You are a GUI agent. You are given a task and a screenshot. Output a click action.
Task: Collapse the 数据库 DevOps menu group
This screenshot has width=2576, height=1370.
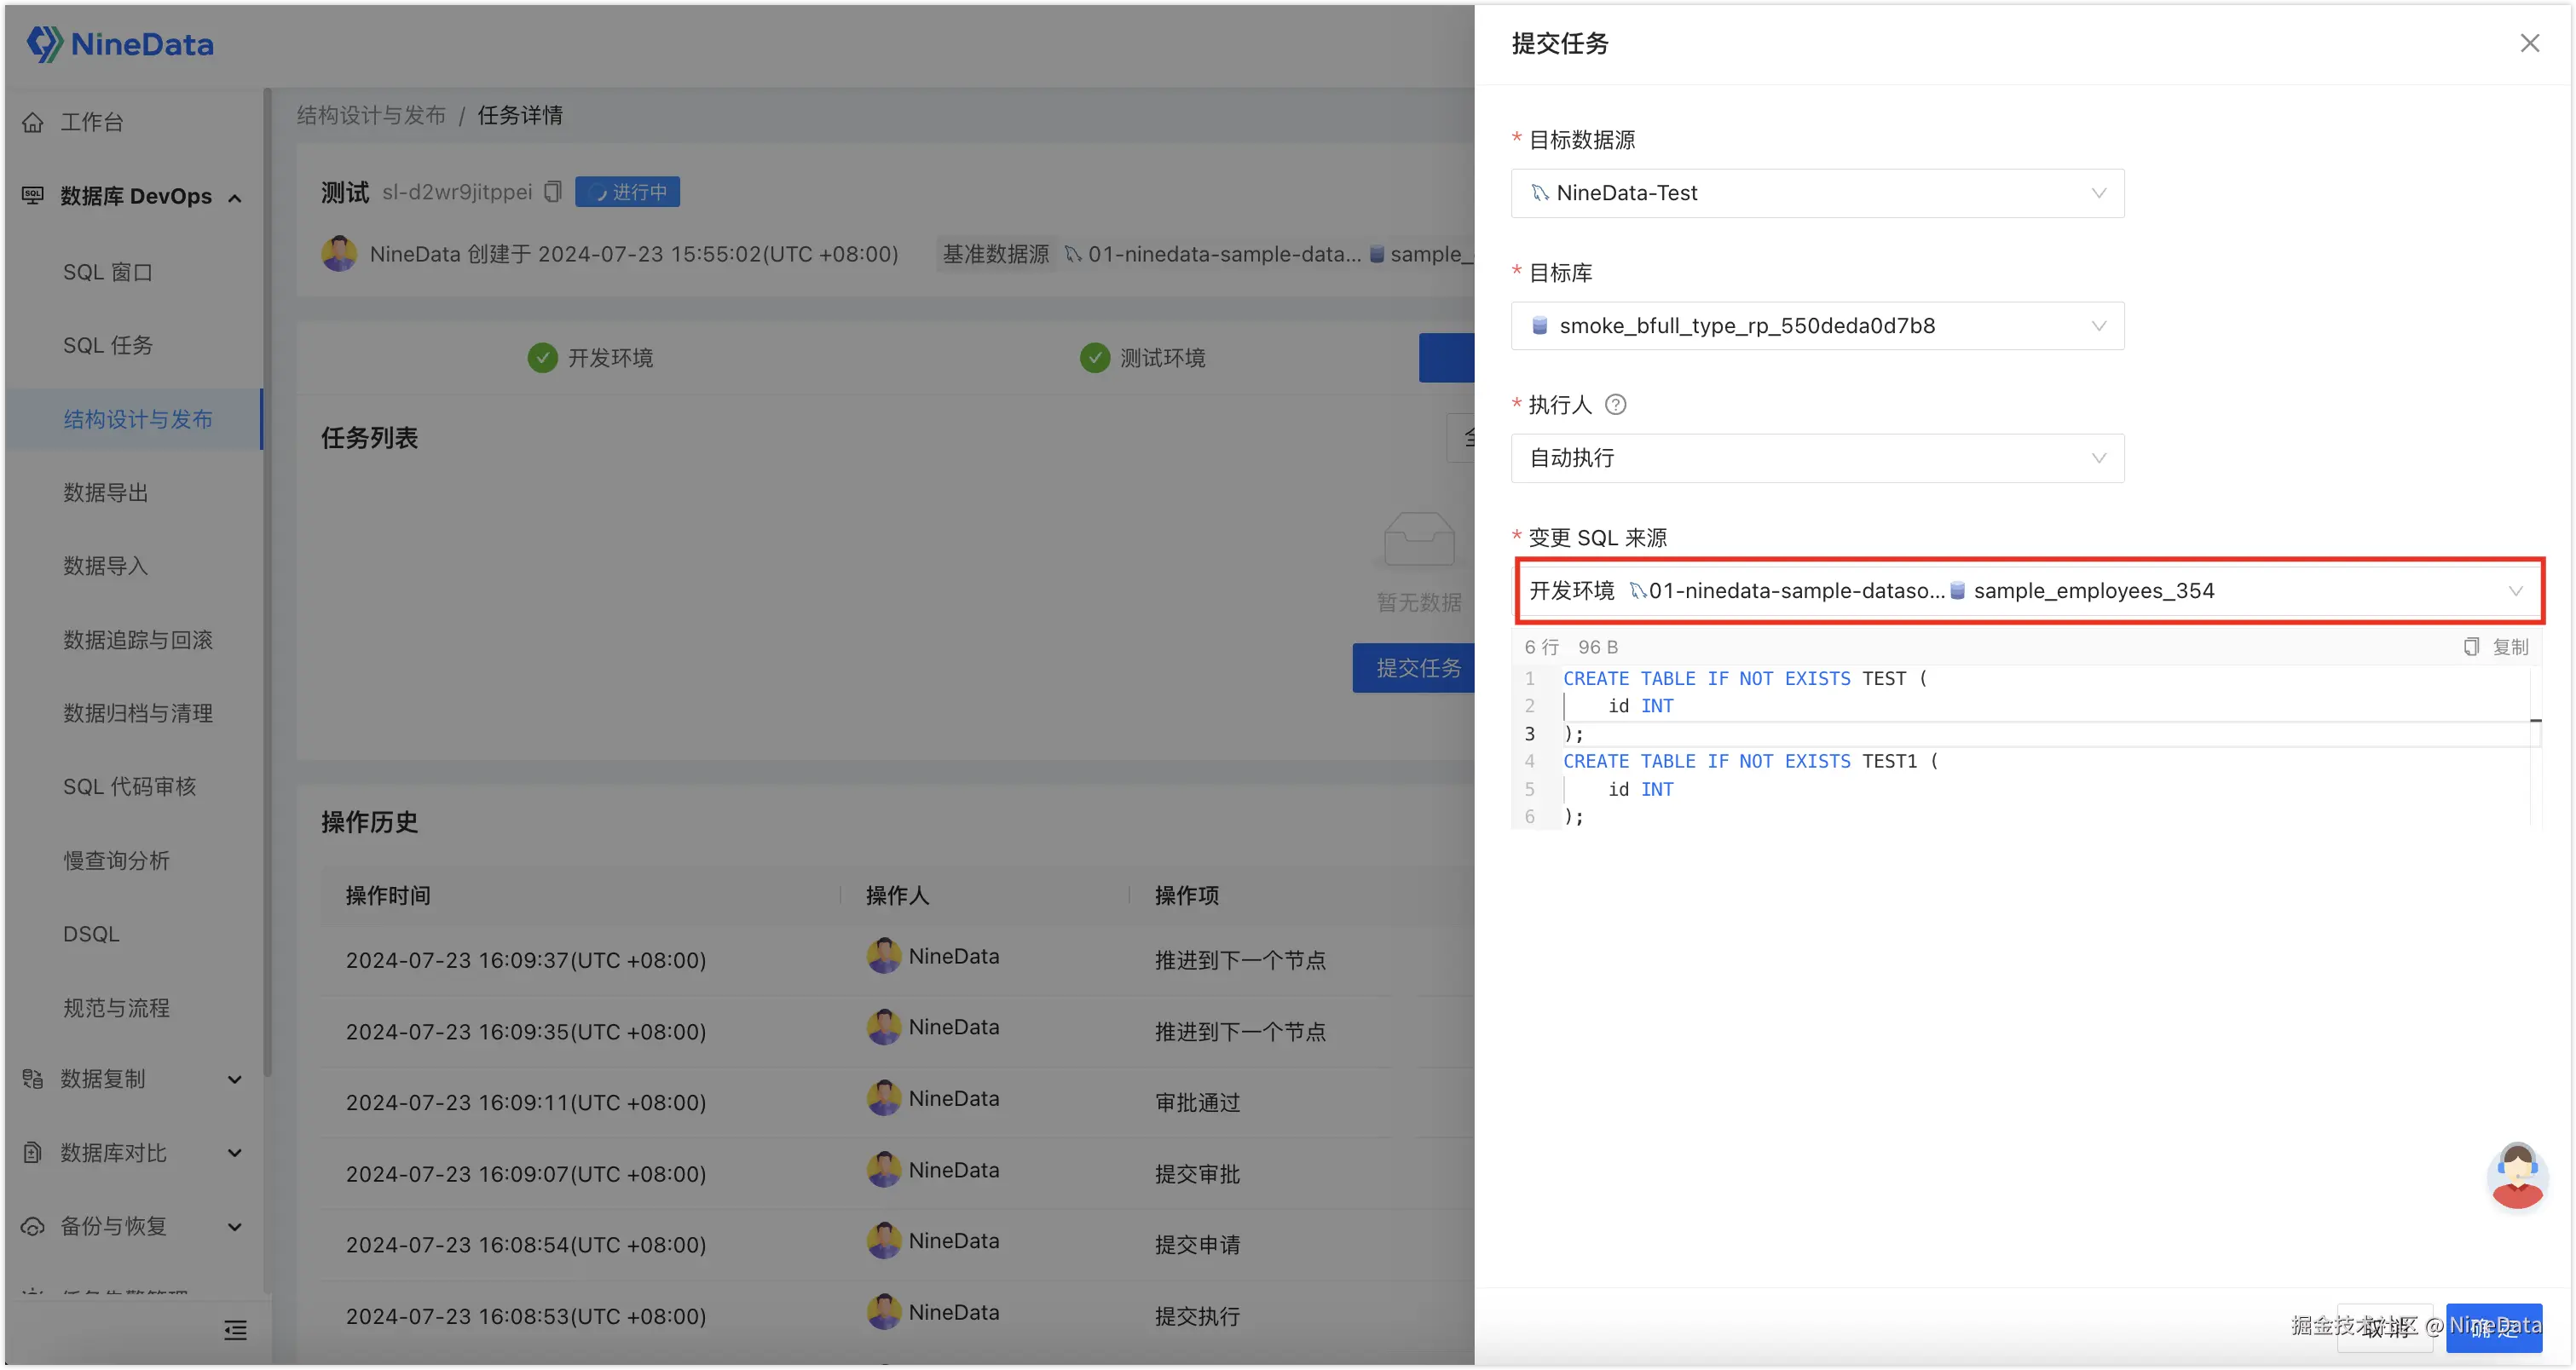(x=235, y=197)
